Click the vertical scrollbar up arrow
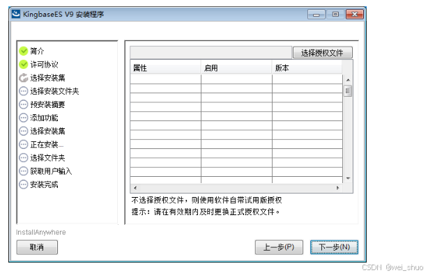Viewport: 428px width, 275px height. pyautogui.click(x=348, y=80)
